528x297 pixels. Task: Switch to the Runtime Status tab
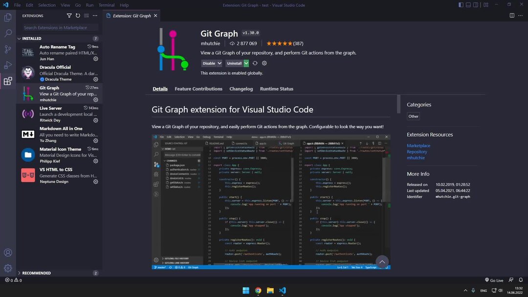pyautogui.click(x=276, y=89)
